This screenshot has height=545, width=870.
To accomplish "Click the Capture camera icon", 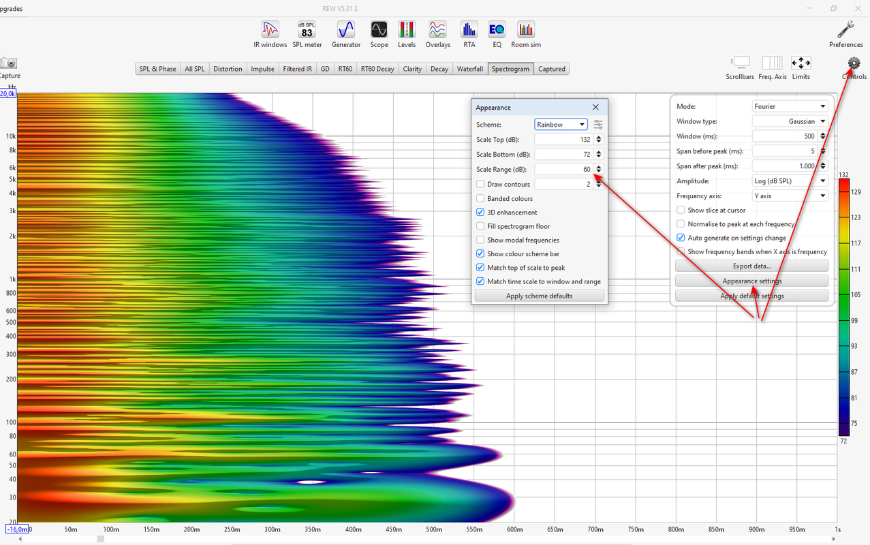I will click(8, 63).
